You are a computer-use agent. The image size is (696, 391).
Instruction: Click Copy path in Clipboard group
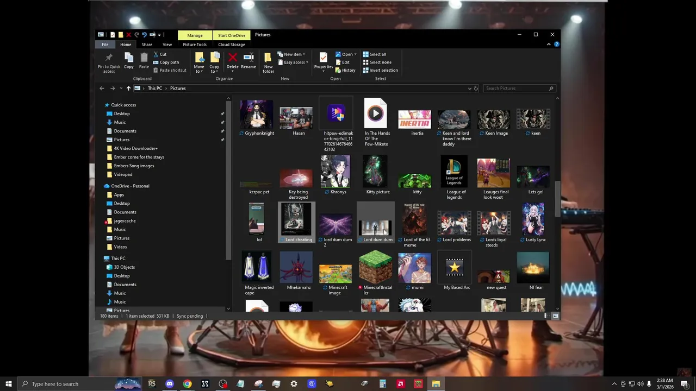point(166,62)
